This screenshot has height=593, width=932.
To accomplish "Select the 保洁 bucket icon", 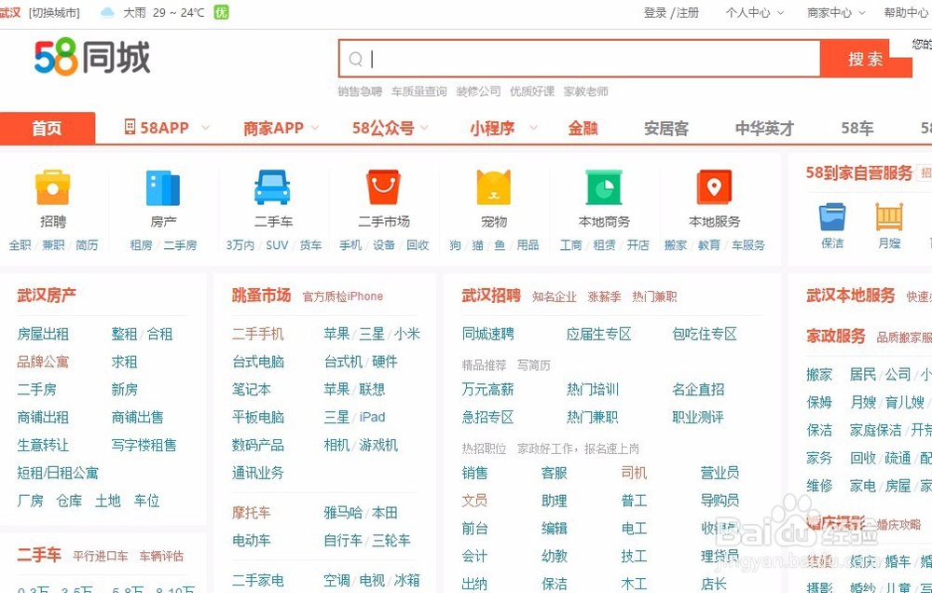I will (x=832, y=216).
